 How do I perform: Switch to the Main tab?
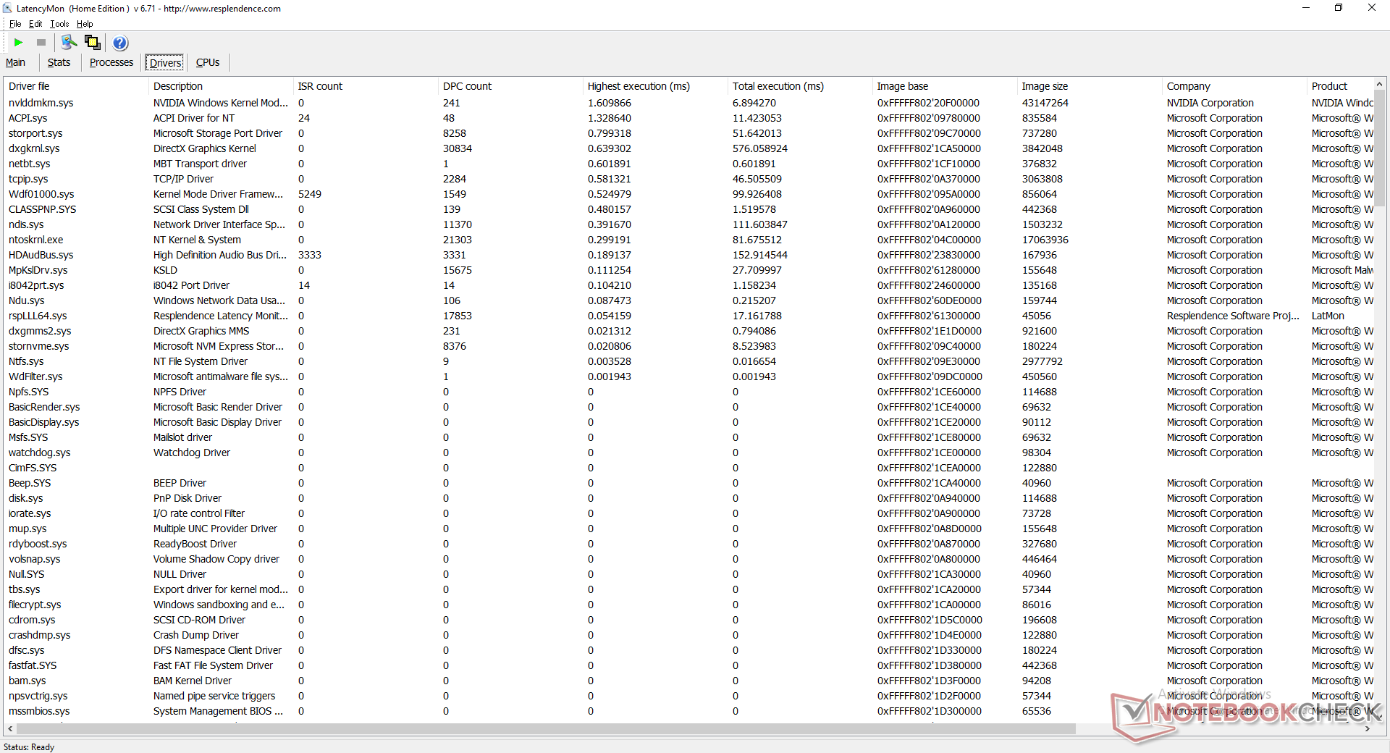(15, 62)
